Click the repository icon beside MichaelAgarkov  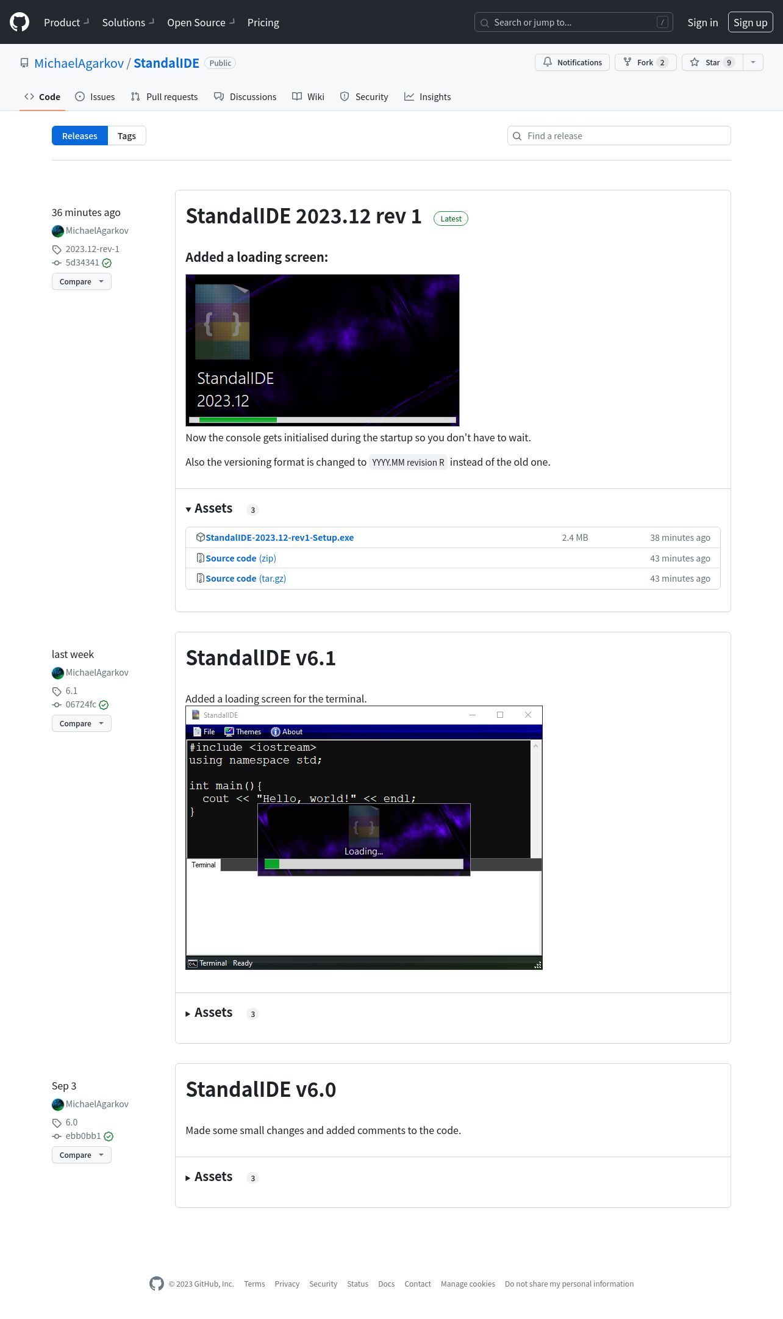[x=24, y=63]
